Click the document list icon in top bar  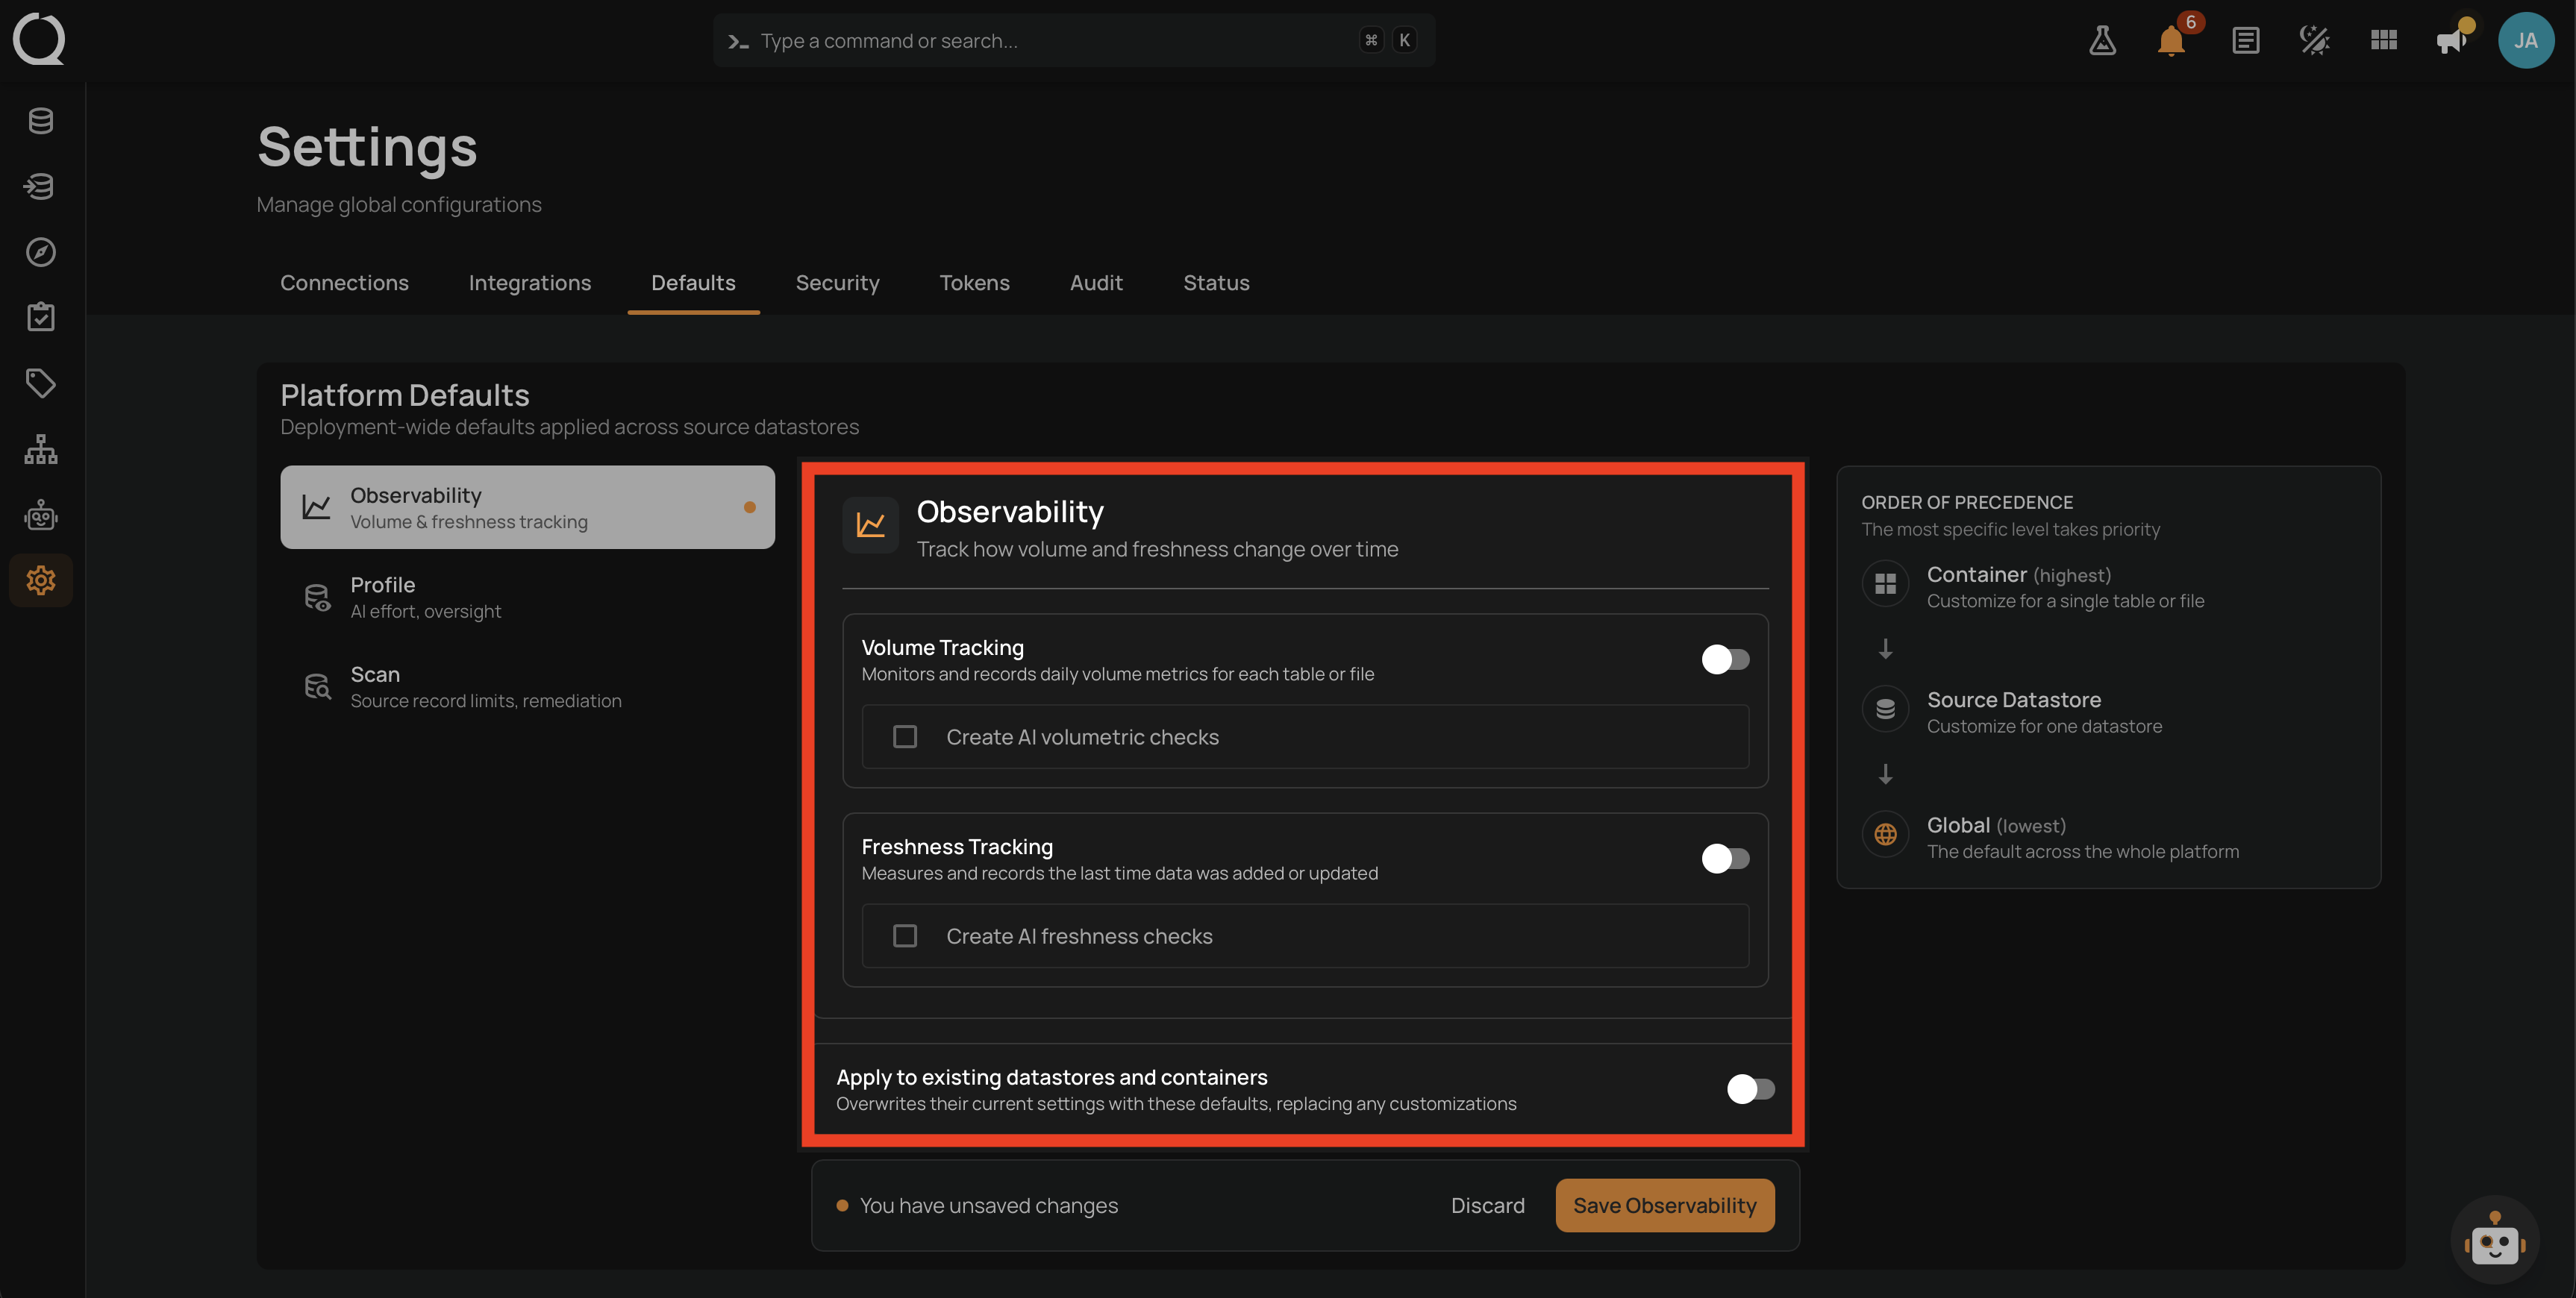(x=2245, y=41)
